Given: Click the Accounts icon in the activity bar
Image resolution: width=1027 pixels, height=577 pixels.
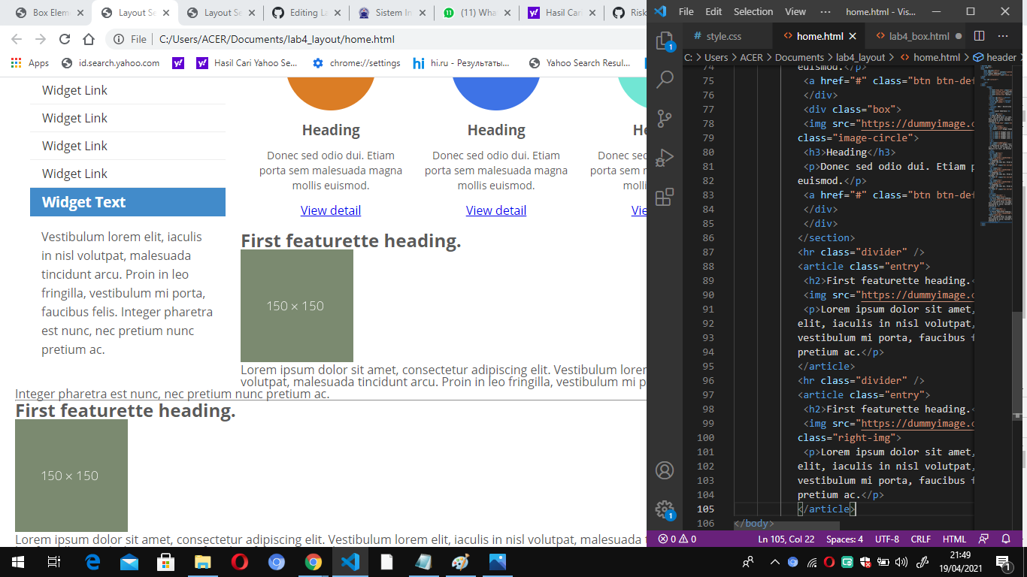Looking at the screenshot, I should tap(664, 470).
